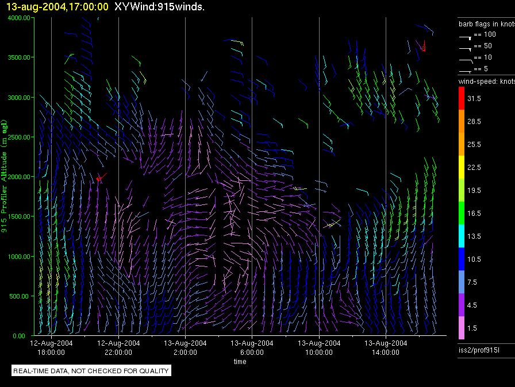The height and width of the screenshot is (387, 515).
Task: Click the red wind barb near 2000 m altitude
Action: tap(101, 177)
